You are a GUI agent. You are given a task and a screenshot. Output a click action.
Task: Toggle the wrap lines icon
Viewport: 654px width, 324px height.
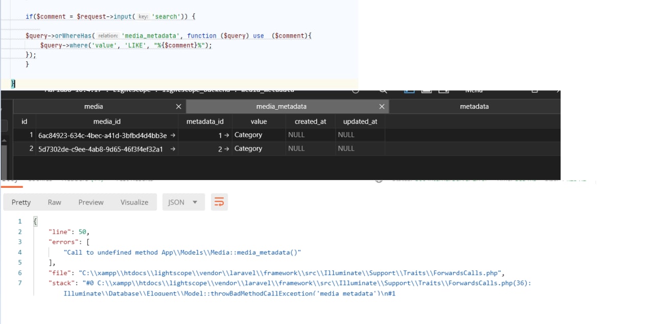[x=219, y=202]
